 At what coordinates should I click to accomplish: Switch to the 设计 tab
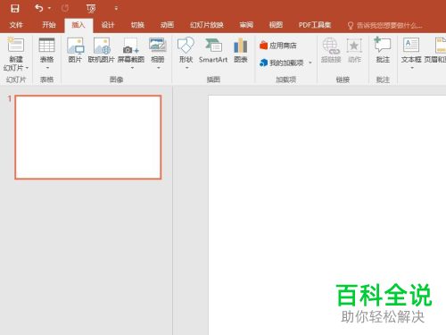(108, 25)
